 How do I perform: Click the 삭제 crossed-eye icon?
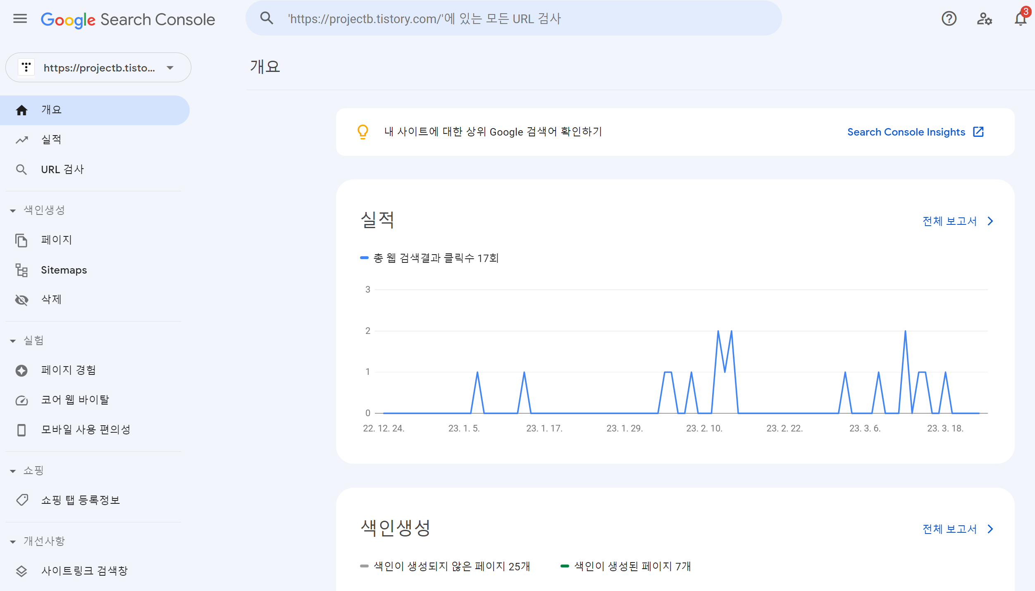tap(21, 300)
